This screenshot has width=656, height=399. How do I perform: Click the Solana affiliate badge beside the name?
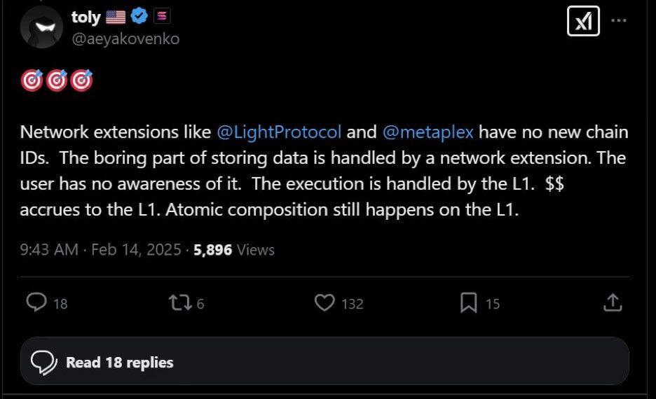pyautogui.click(x=162, y=17)
